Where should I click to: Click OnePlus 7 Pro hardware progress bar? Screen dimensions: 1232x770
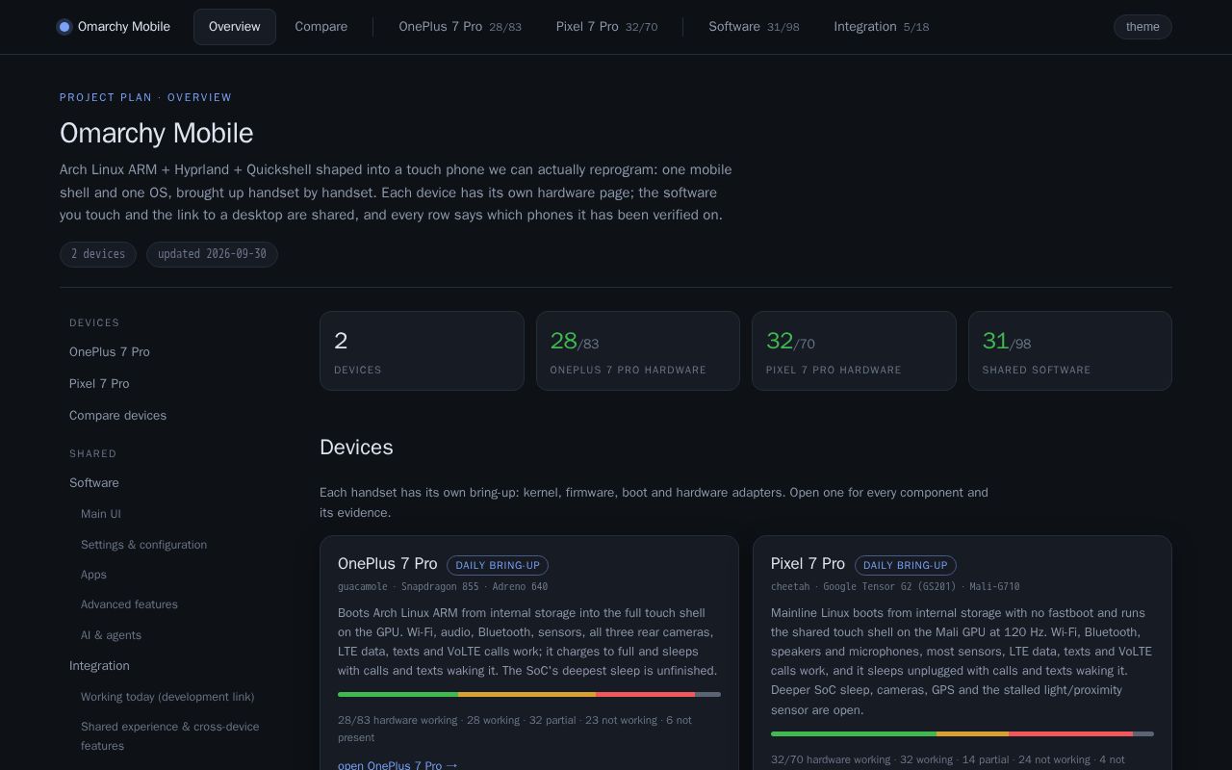coord(529,694)
